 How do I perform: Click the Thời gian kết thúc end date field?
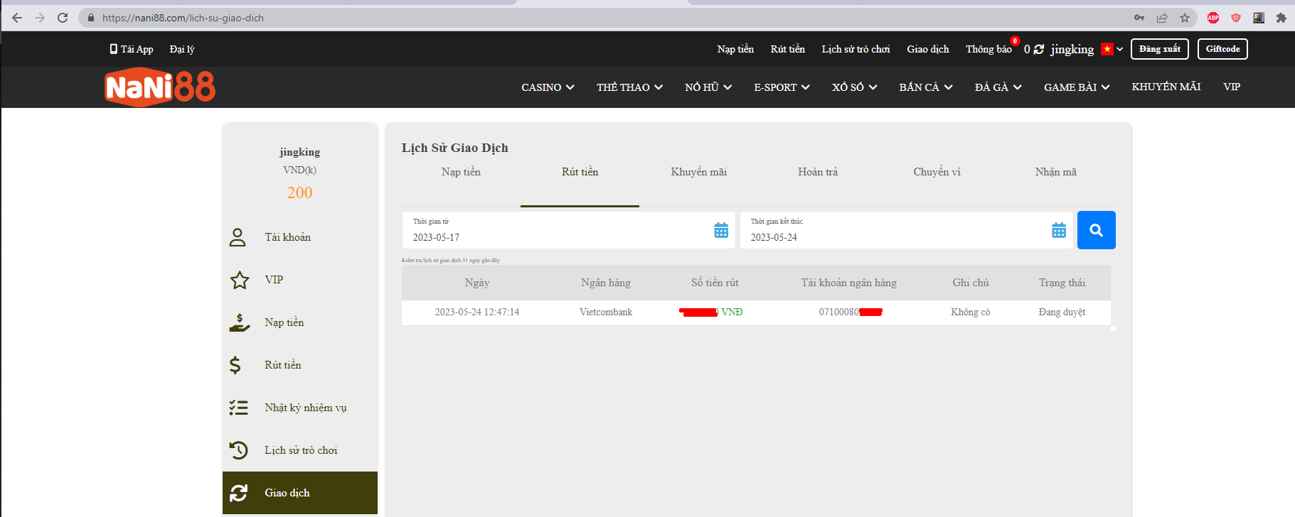(x=907, y=230)
